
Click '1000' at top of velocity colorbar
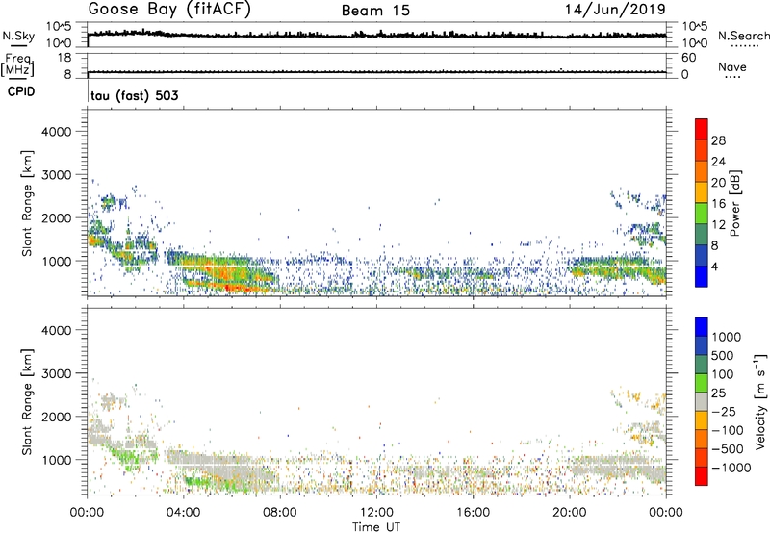coord(726,337)
